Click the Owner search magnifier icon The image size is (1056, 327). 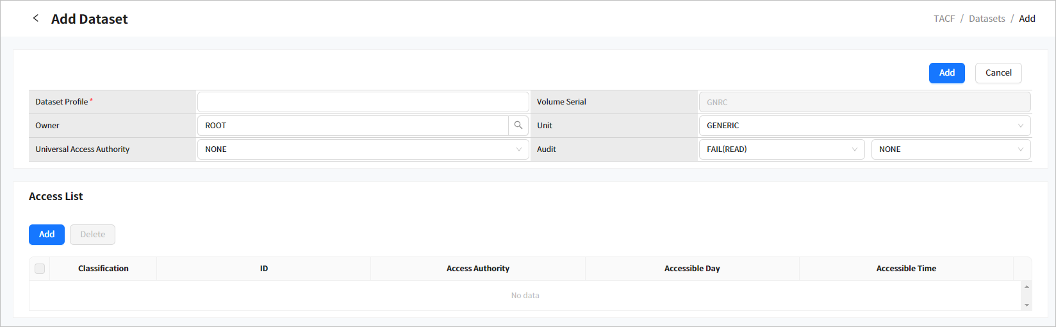tap(518, 126)
